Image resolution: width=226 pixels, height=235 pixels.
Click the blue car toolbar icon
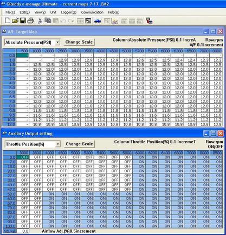(x=98, y=21)
